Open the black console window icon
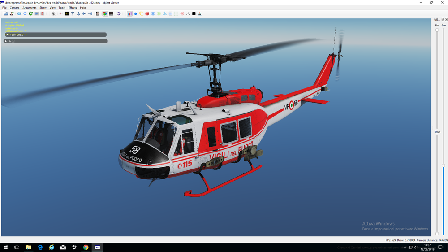The width and height of the screenshot is (448, 252). pyautogui.click(x=194, y=13)
